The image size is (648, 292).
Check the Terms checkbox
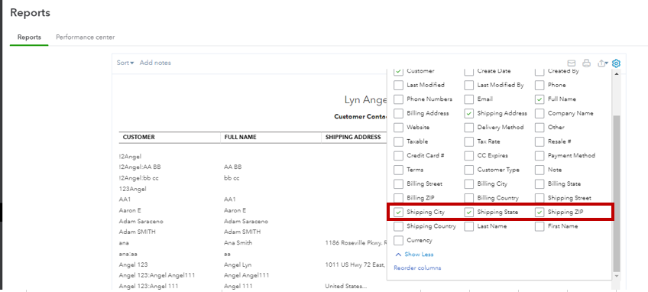[x=398, y=170]
